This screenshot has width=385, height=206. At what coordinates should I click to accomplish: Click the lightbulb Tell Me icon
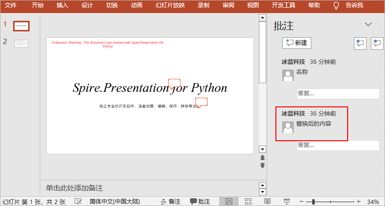pos(337,6)
